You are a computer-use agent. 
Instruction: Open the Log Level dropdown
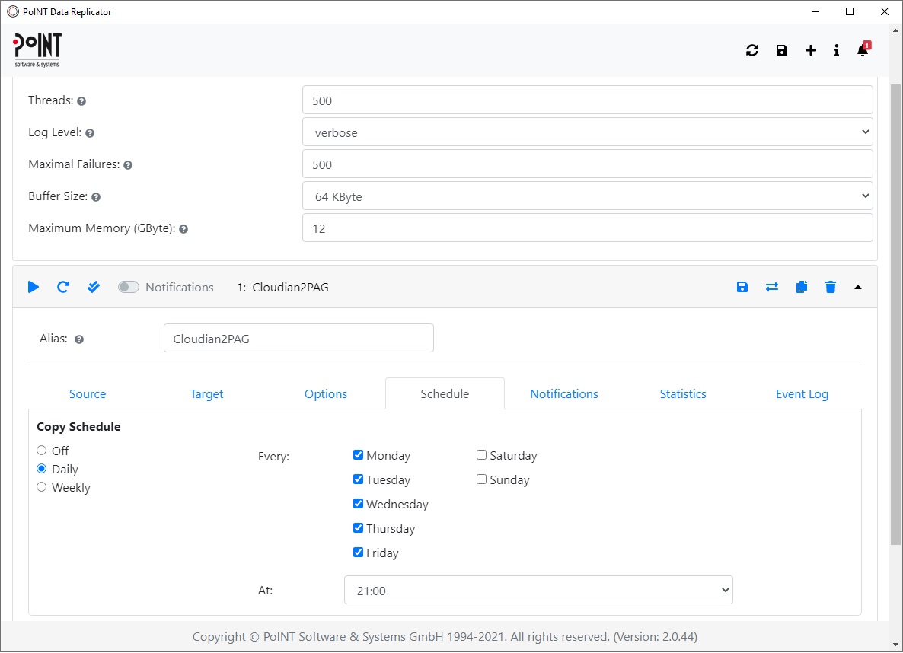[x=587, y=132]
